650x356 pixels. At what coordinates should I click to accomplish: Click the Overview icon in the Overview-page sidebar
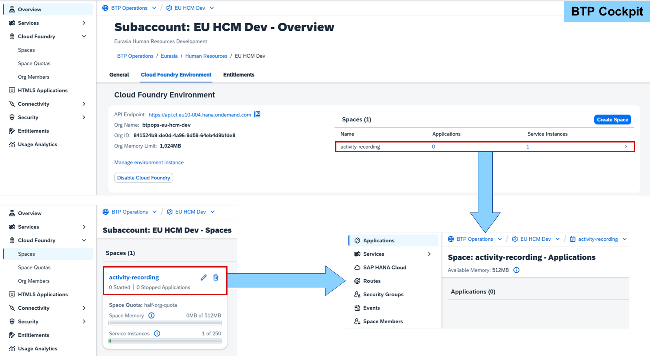[x=12, y=9]
